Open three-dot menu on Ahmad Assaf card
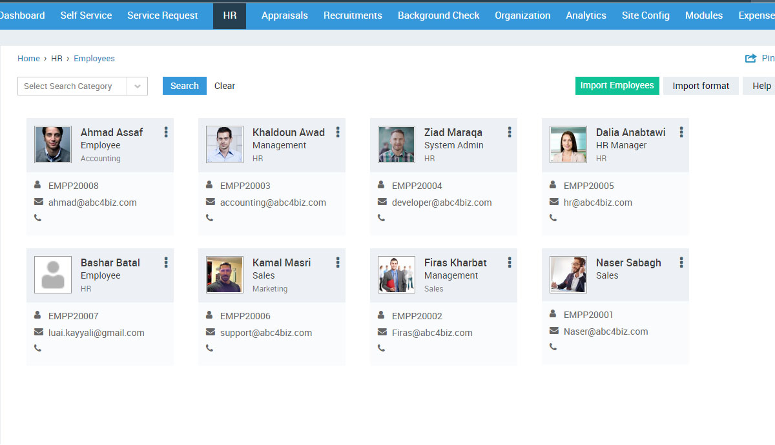The image size is (775, 445). [x=166, y=132]
